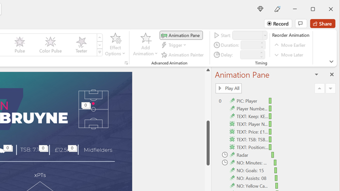The width and height of the screenshot is (340, 191).
Task: Click the timing bar of PIC: Player
Action: coord(270,101)
